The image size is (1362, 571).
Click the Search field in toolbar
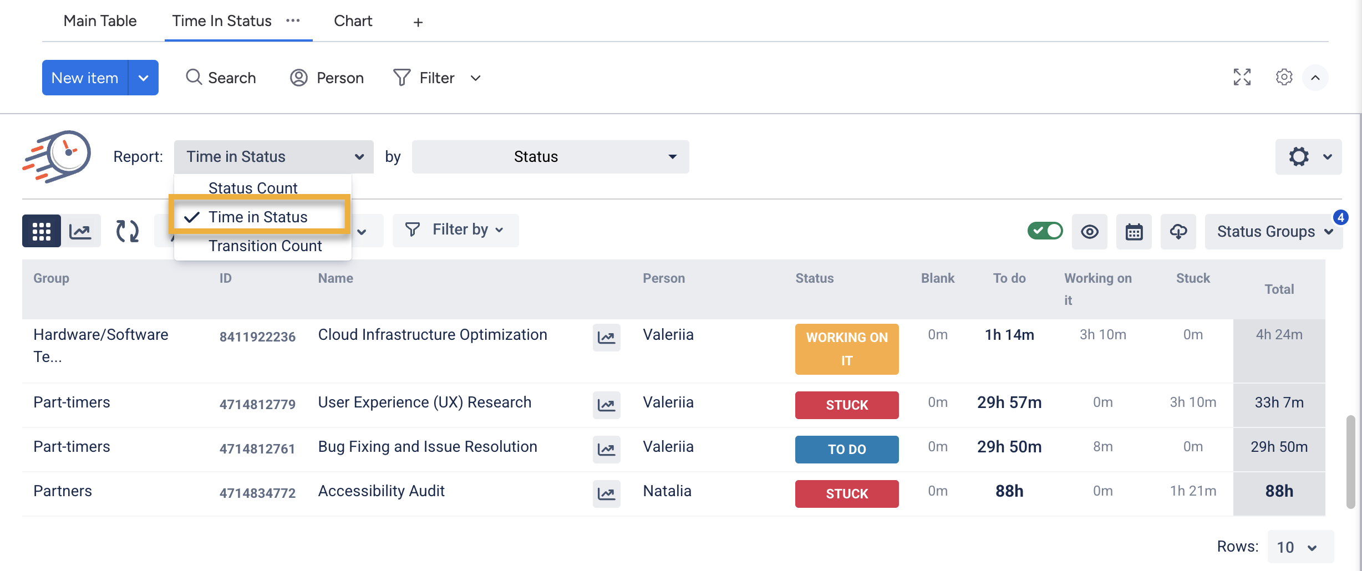(221, 78)
